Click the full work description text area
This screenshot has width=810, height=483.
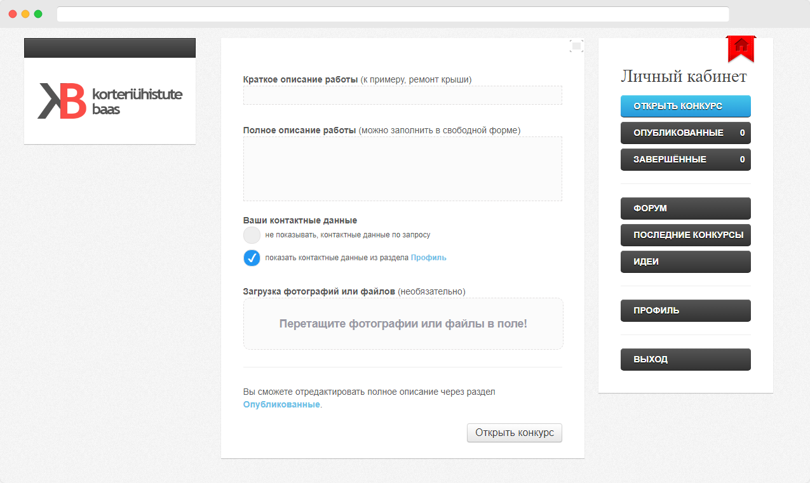402,169
